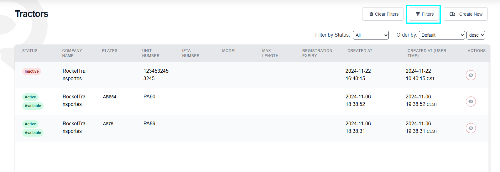
Task: Open the desc sort direction dropdown
Action: tap(476, 35)
